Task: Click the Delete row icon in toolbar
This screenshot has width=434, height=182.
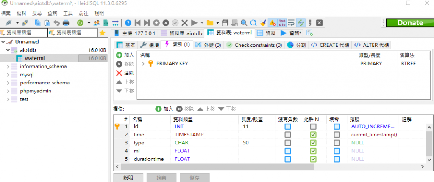Action: (166, 23)
